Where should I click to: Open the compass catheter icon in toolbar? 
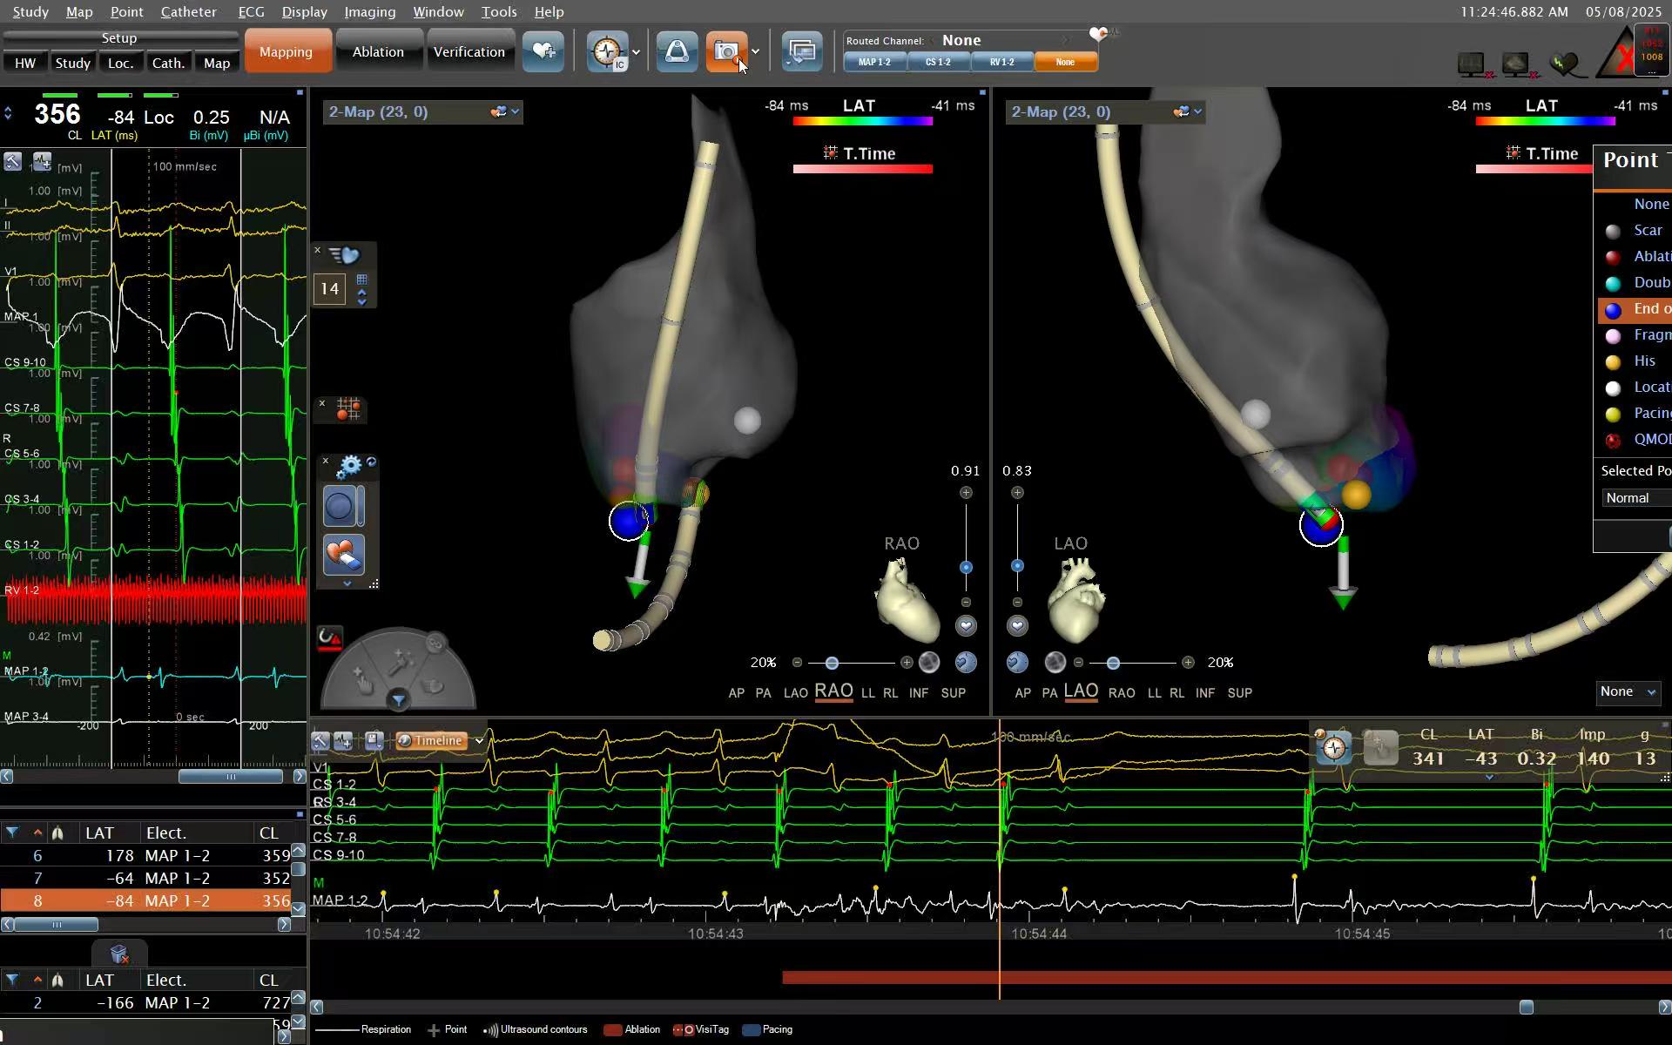[x=608, y=52]
